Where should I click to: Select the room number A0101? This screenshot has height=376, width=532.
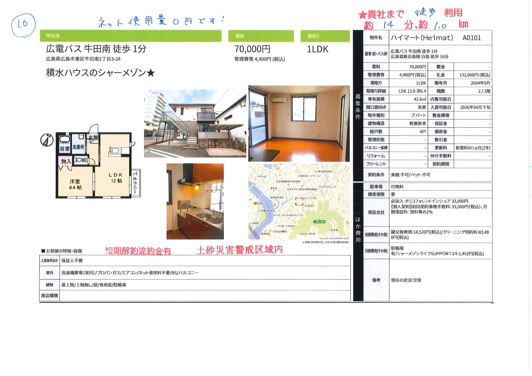point(472,38)
